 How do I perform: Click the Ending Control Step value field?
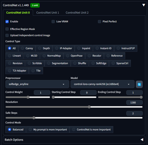pos(134,92)
